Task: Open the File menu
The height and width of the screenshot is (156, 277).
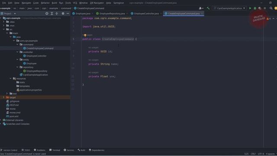Action: (4, 3)
